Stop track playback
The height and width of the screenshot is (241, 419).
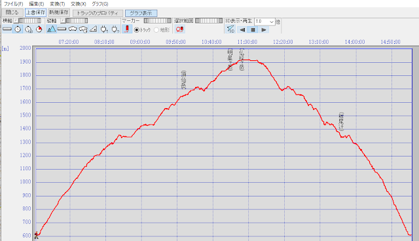[x=253, y=29]
